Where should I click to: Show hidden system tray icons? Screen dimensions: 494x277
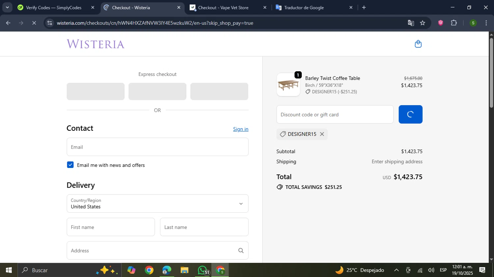click(x=397, y=270)
